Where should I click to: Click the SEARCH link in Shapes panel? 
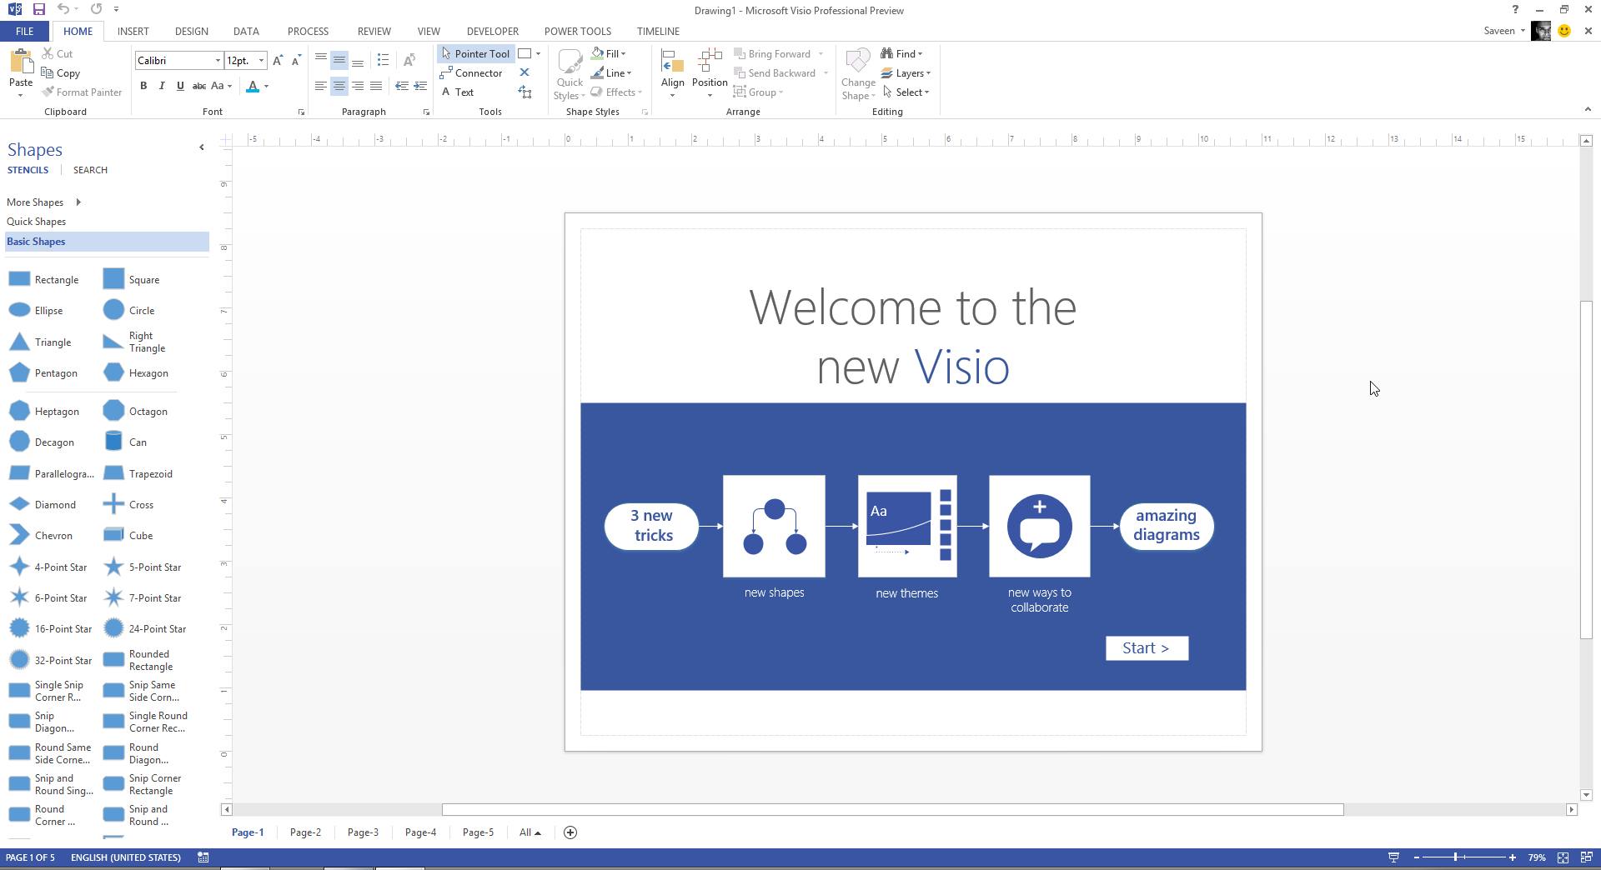(90, 170)
